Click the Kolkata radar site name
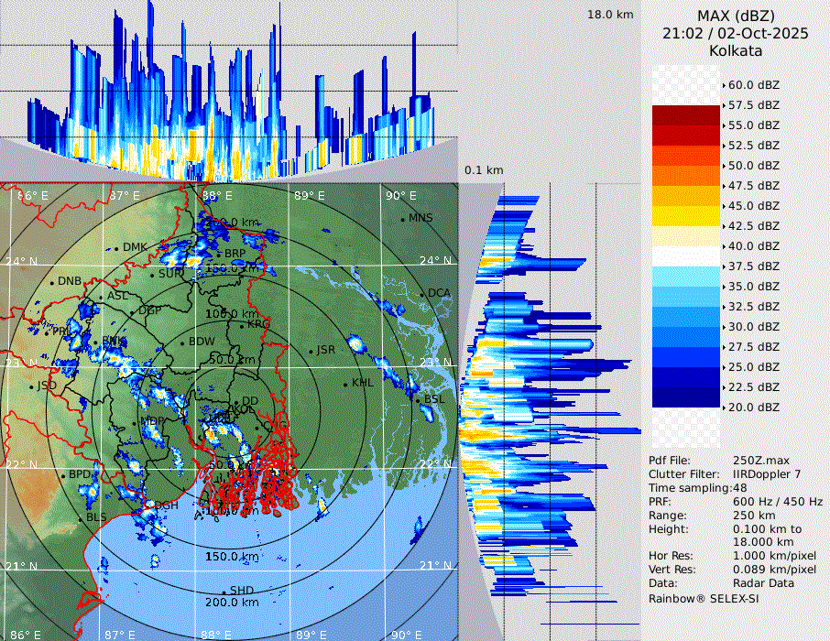 736,50
